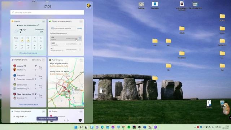Edit weather location with pencil icon
This screenshot has width=231, height=130.
tap(38, 25)
